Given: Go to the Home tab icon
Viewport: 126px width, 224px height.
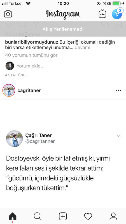Looking at the screenshot, I should pos(13,216).
